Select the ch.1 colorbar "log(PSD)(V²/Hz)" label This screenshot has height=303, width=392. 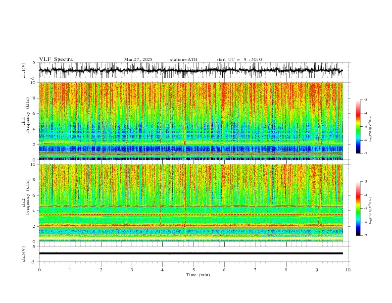click(371, 129)
